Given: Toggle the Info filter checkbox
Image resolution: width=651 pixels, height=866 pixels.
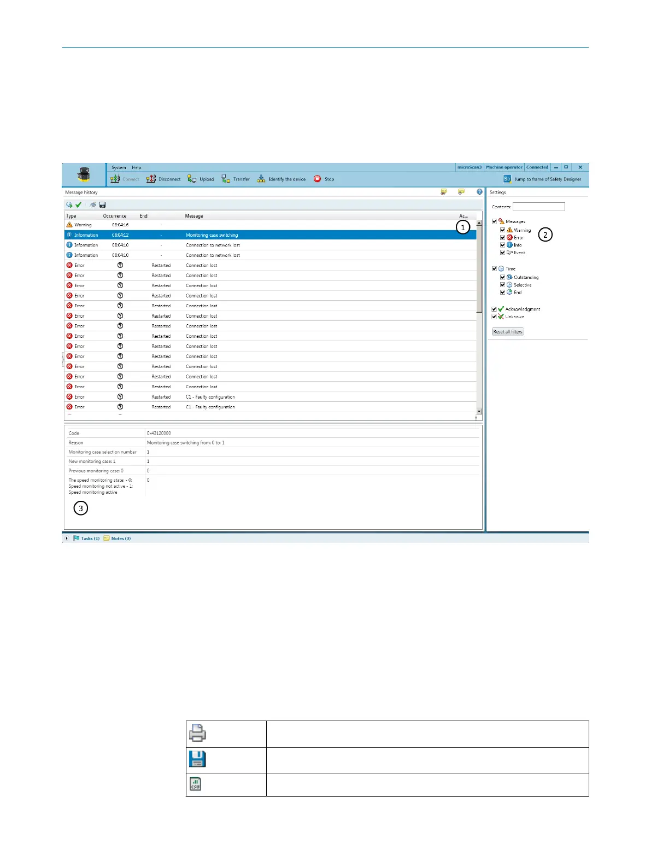Looking at the screenshot, I should tap(502, 245).
